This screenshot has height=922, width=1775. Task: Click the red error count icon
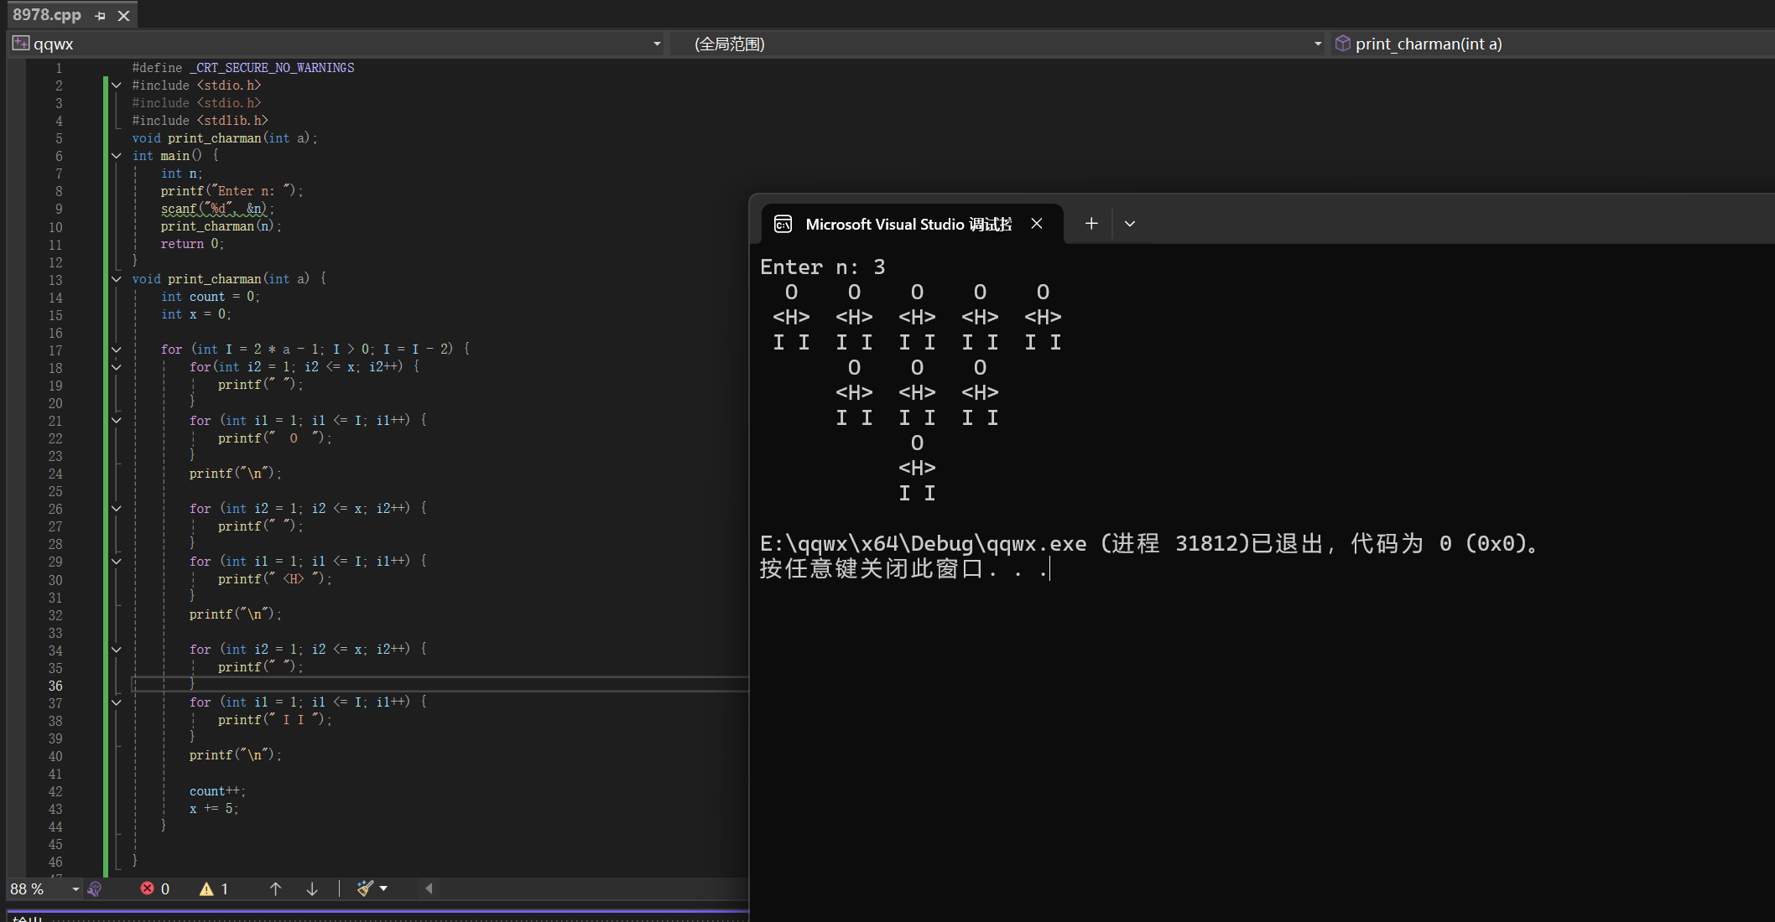coord(148,888)
